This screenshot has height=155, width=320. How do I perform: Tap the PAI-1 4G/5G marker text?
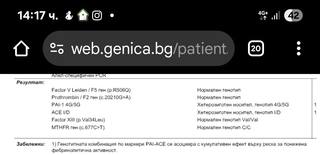click(66, 105)
